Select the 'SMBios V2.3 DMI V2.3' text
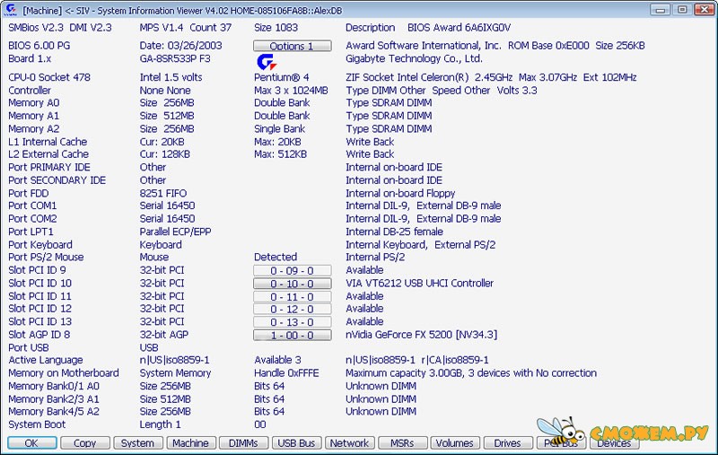This screenshot has height=455, width=718. pos(60,28)
